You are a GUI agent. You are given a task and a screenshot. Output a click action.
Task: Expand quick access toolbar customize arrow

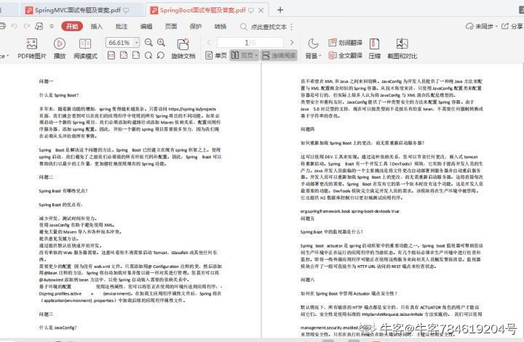tap(52, 26)
